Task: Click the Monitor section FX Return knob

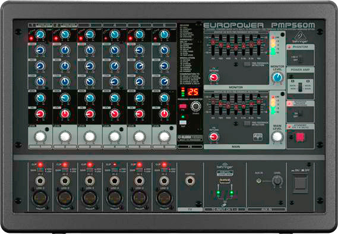Action: pyautogui.click(x=214, y=77)
